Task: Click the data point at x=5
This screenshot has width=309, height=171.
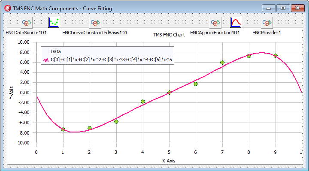Action: coord(169,93)
